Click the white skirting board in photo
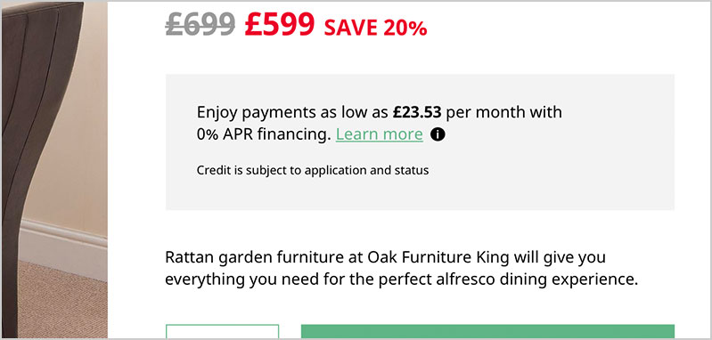The image size is (712, 340). click(x=63, y=248)
